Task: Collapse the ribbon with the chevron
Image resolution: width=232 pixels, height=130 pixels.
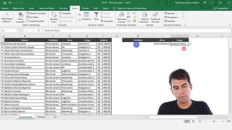Action: tap(230, 25)
